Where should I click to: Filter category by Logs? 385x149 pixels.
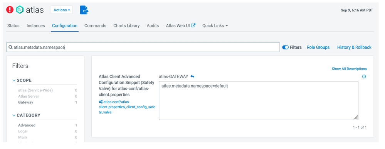coord(23,131)
